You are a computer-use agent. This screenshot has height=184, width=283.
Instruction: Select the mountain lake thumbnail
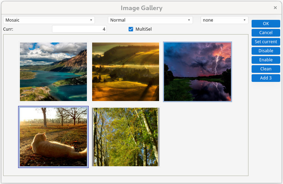coord(53,72)
